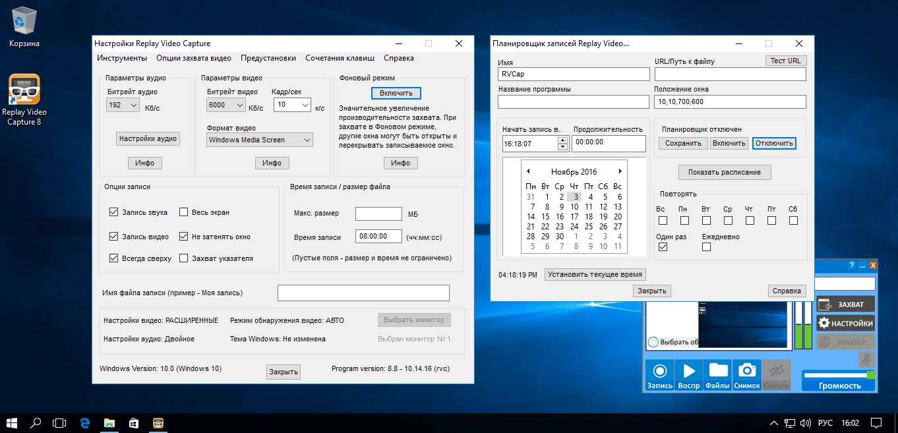898x433 pixels.
Task: Open Сочетания клавиш menu
Action: [340, 58]
